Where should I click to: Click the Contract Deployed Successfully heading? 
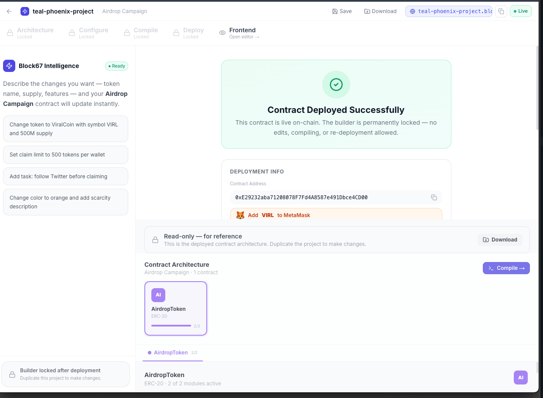(x=336, y=110)
